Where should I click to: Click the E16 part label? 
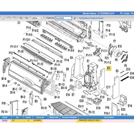tap(130, 106)
